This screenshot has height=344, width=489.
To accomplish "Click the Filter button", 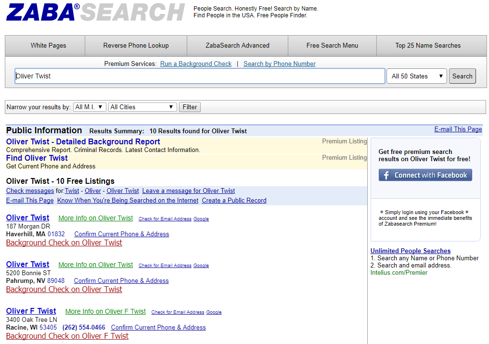I will pos(190,107).
